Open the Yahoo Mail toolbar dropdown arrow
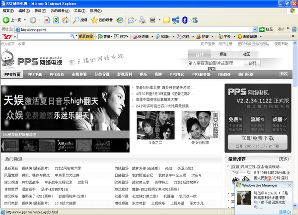Viewport: 298px width, 215px height. click(x=193, y=36)
